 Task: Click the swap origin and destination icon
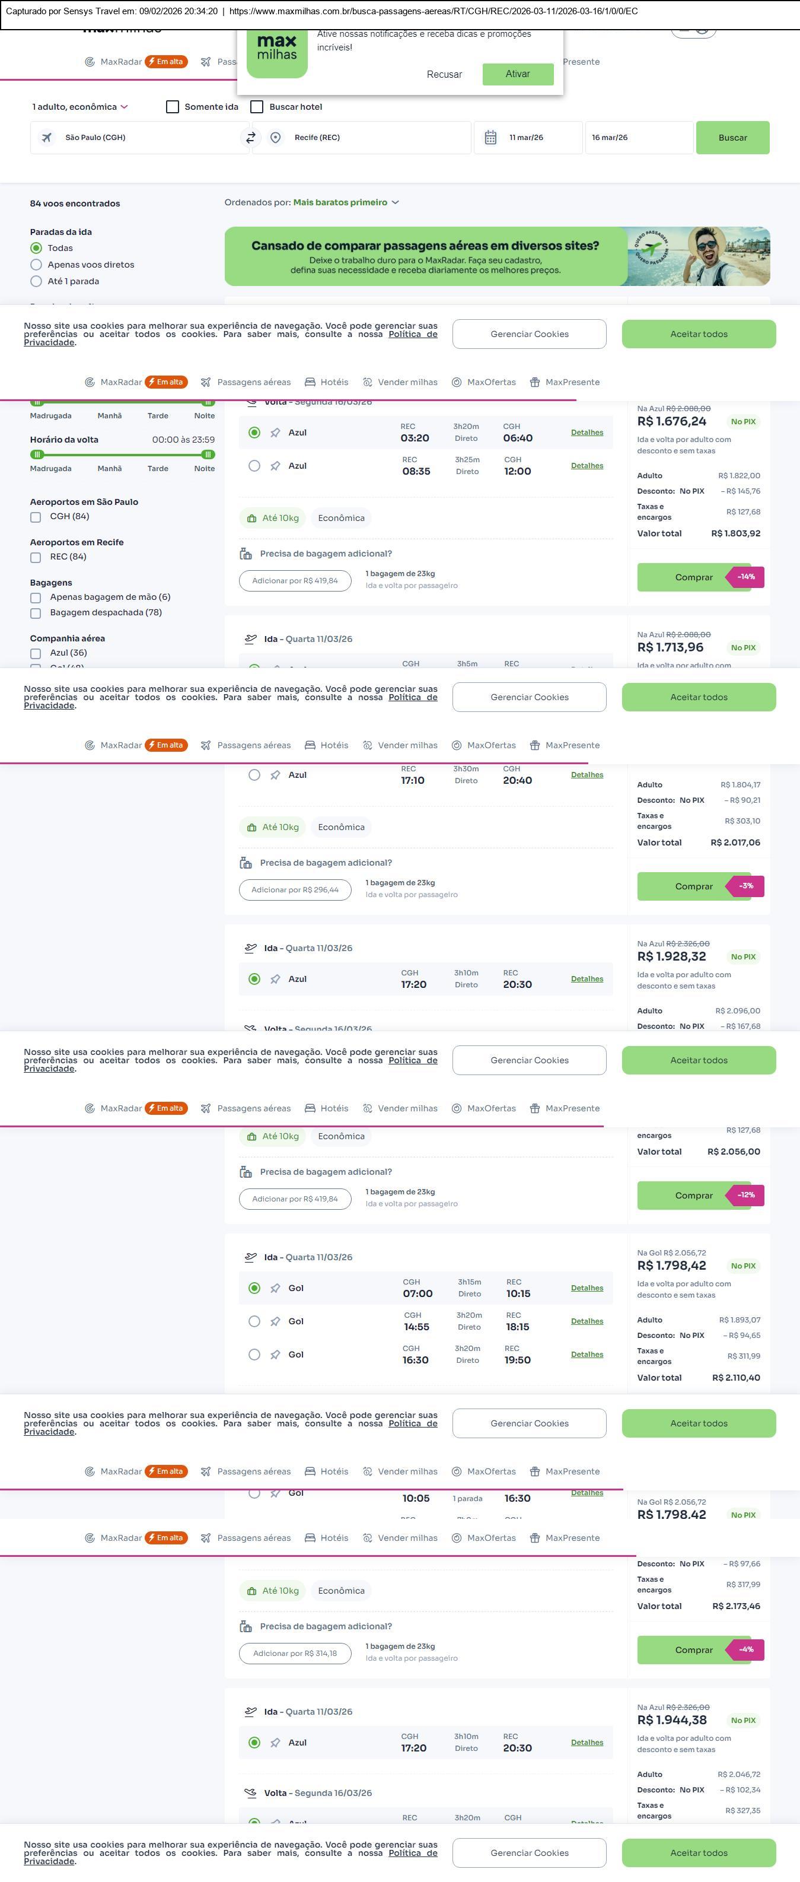coord(250,137)
